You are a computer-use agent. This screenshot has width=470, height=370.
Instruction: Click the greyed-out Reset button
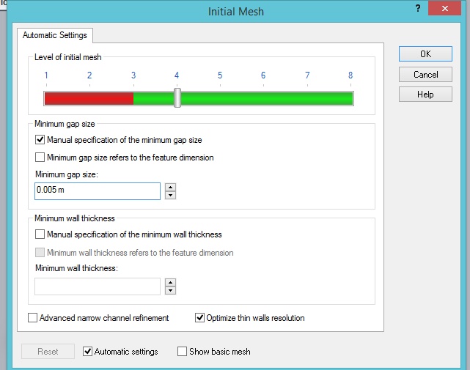(48, 352)
